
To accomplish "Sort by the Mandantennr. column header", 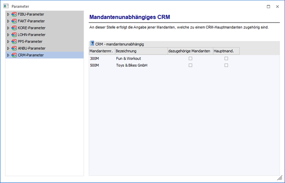I will click(102, 51).
